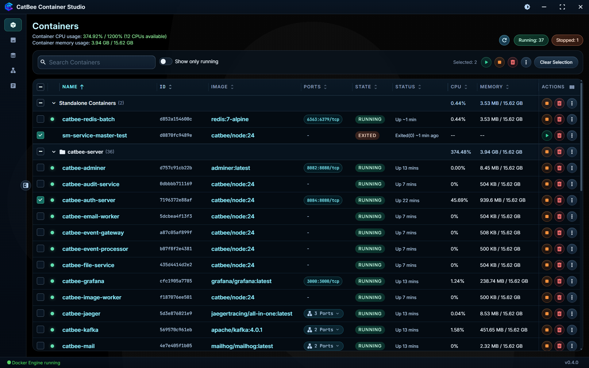
Task: Sort the table by the CPU column
Action: pos(459,87)
